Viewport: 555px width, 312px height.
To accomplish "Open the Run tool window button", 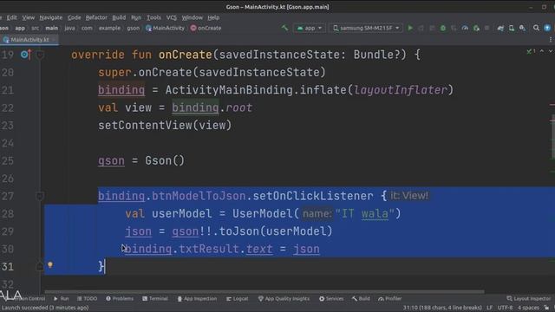I will click(62, 298).
